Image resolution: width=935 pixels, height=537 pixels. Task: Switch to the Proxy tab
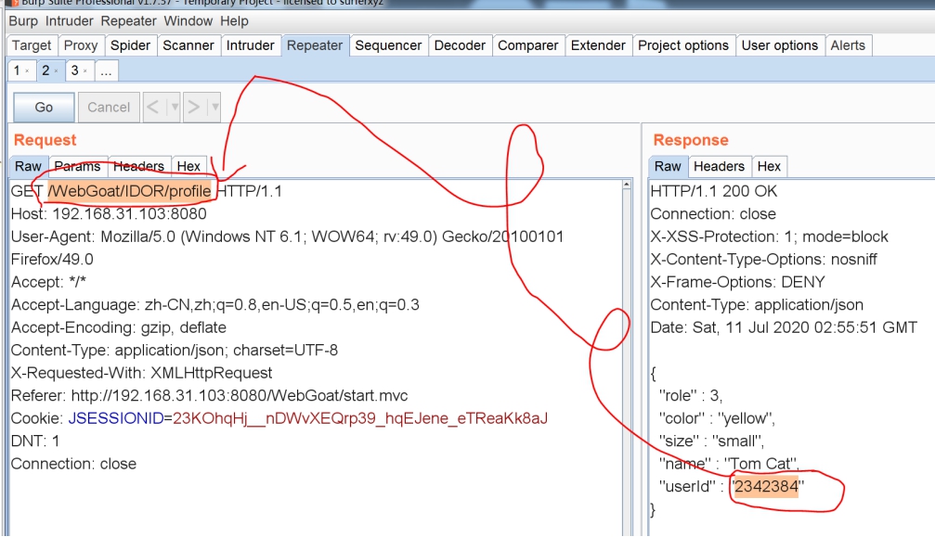click(x=81, y=45)
